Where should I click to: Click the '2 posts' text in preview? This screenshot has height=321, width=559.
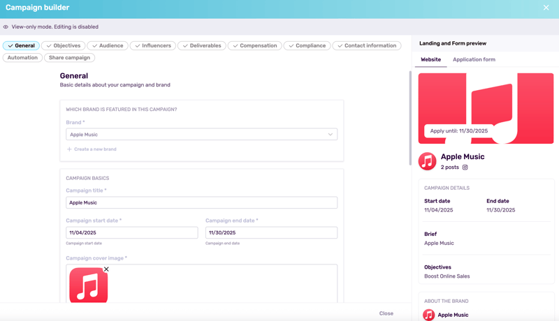click(449, 167)
